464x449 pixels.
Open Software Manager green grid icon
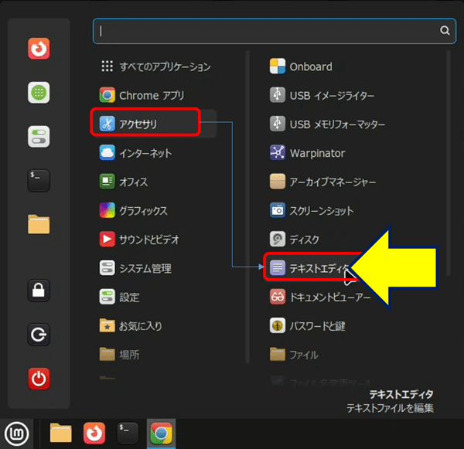pos(39,93)
